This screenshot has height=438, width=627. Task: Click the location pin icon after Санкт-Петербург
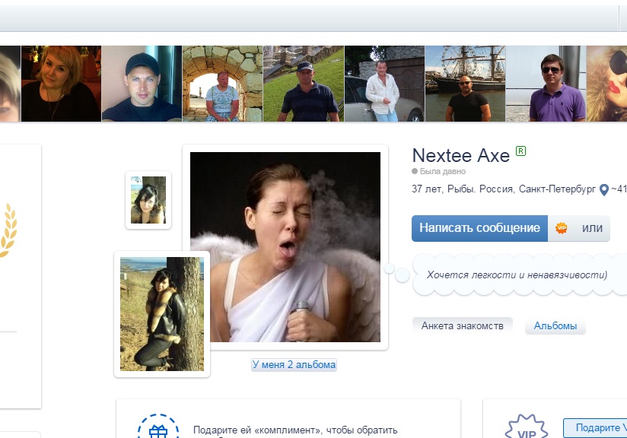[x=604, y=189]
